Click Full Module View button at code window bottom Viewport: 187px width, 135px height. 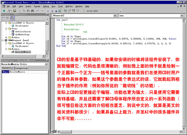click(x=55, y=132)
